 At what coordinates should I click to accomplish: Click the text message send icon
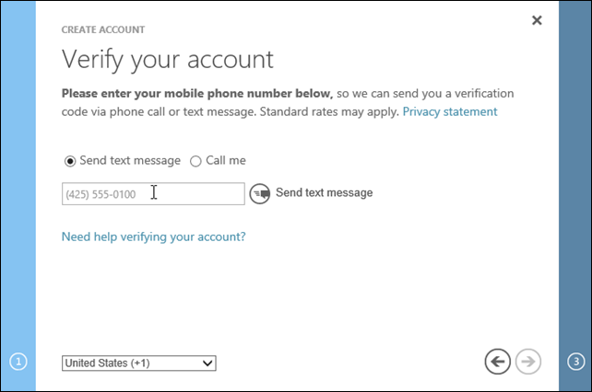pos(259,193)
